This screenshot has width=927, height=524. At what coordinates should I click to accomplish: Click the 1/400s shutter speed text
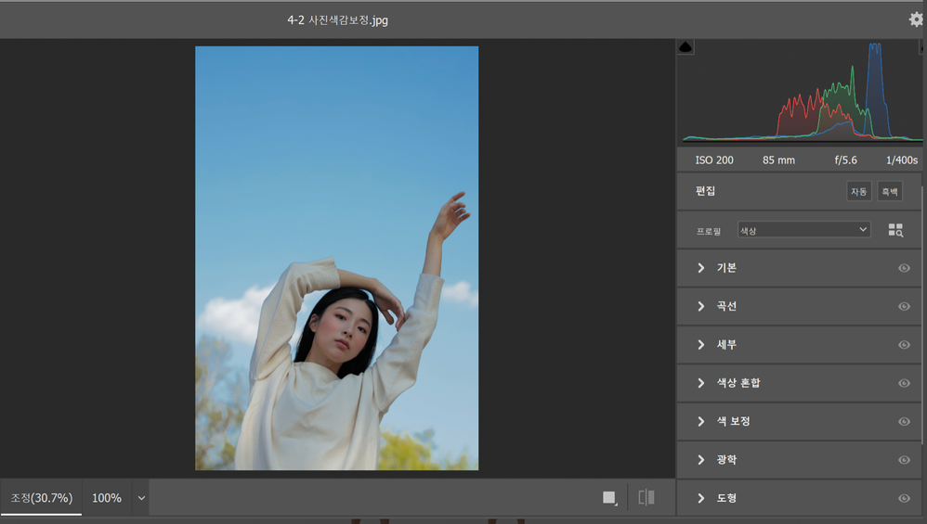click(x=902, y=160)
